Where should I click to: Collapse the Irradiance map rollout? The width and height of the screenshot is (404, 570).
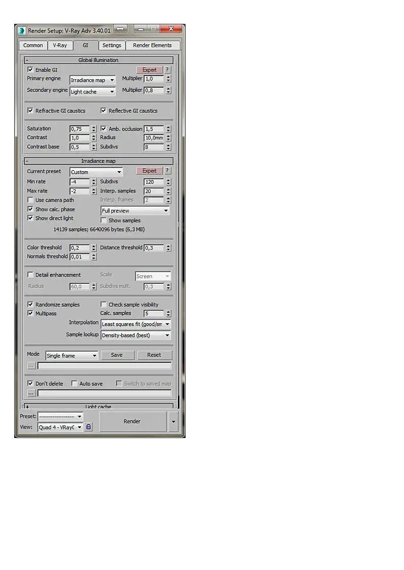pyautogui.click(x=99, y=161)
